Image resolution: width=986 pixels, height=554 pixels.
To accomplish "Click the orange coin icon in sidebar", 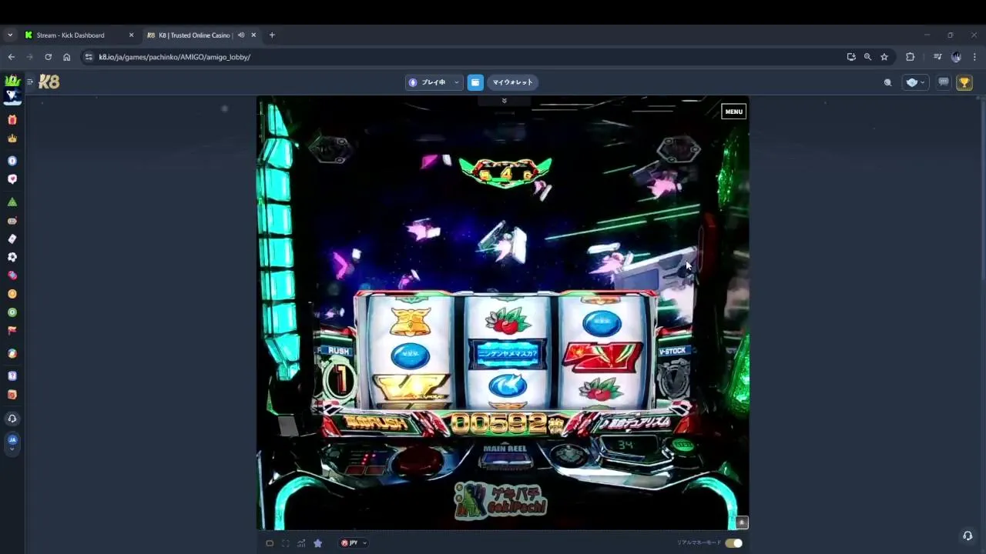I will point(12,294).
